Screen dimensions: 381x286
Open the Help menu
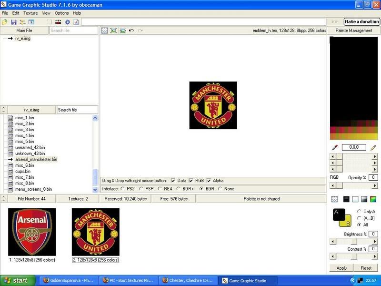coord(77,13)
